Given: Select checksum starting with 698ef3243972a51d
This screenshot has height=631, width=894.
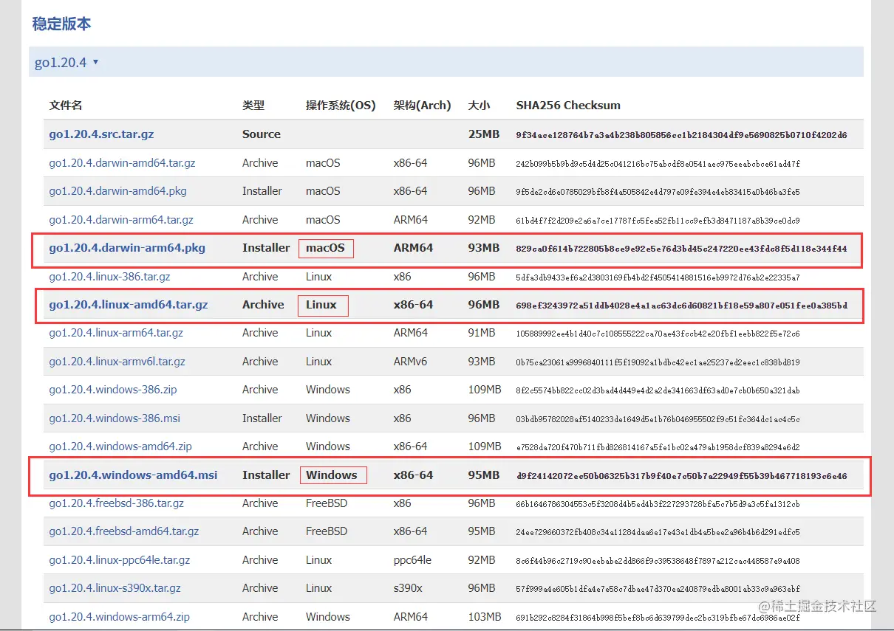Looking at the screenshot, I should (681, 306).
